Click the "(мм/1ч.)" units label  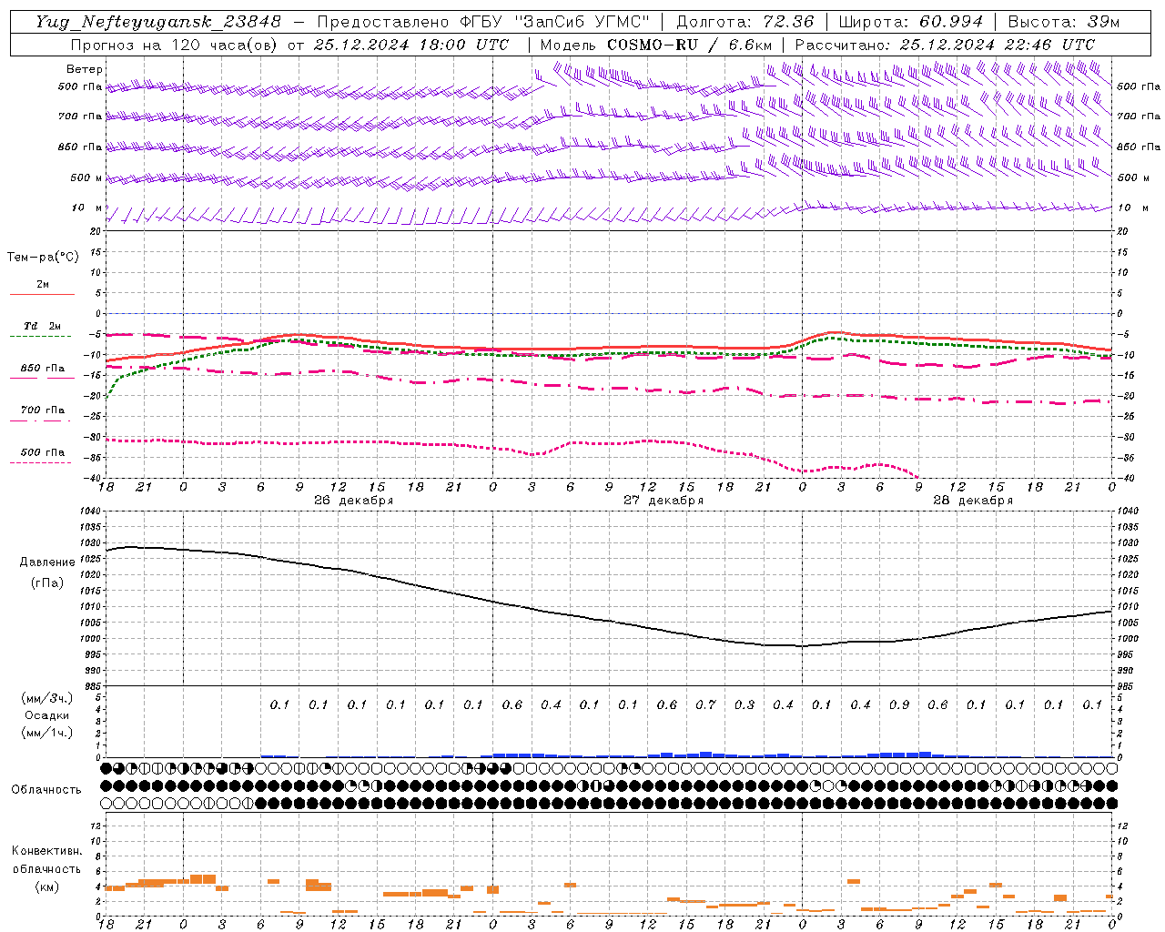point(47,733)
